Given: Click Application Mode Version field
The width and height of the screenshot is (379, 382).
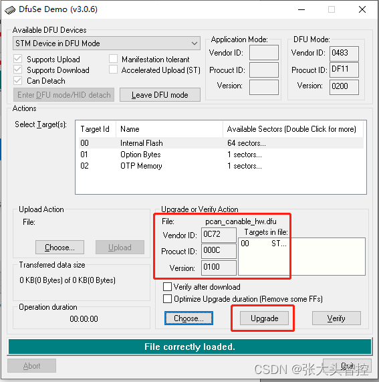Looking at the screenshot, I should (264, 87).
